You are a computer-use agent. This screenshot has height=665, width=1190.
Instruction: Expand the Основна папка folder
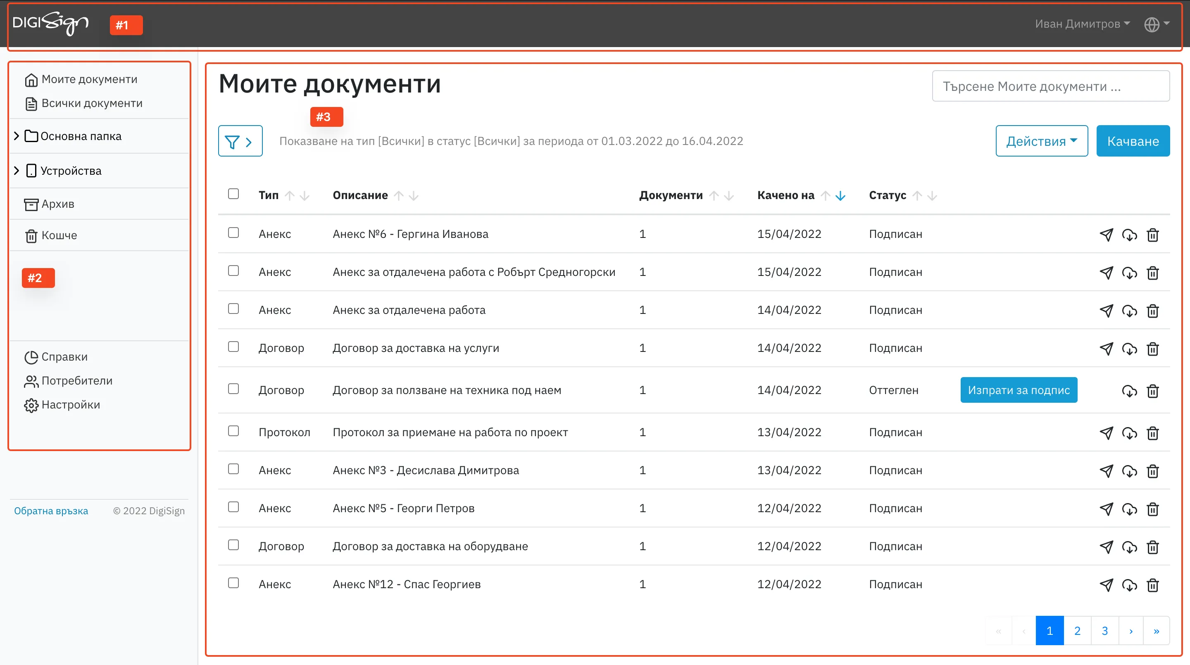click(x=16, y=136)
